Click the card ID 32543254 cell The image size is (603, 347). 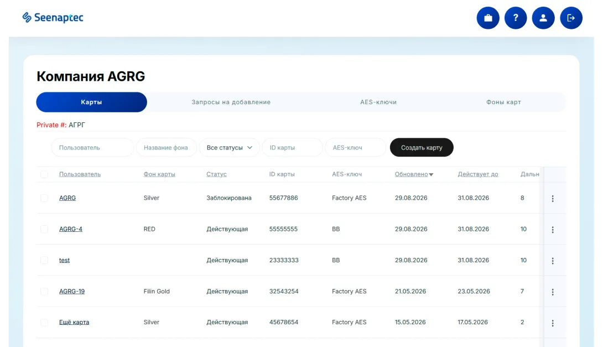(x=284, y=291)
